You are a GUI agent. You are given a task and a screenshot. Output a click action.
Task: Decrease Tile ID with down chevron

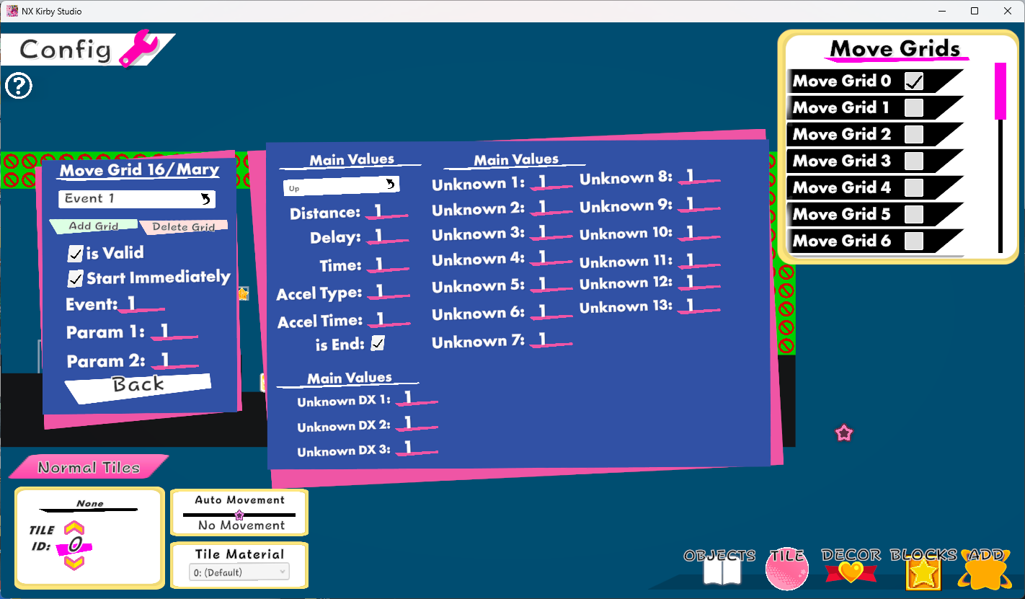pos(74,562)
